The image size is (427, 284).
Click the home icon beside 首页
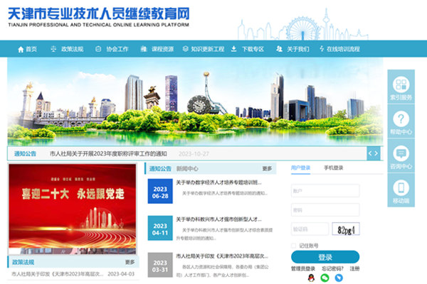[21, 49]
